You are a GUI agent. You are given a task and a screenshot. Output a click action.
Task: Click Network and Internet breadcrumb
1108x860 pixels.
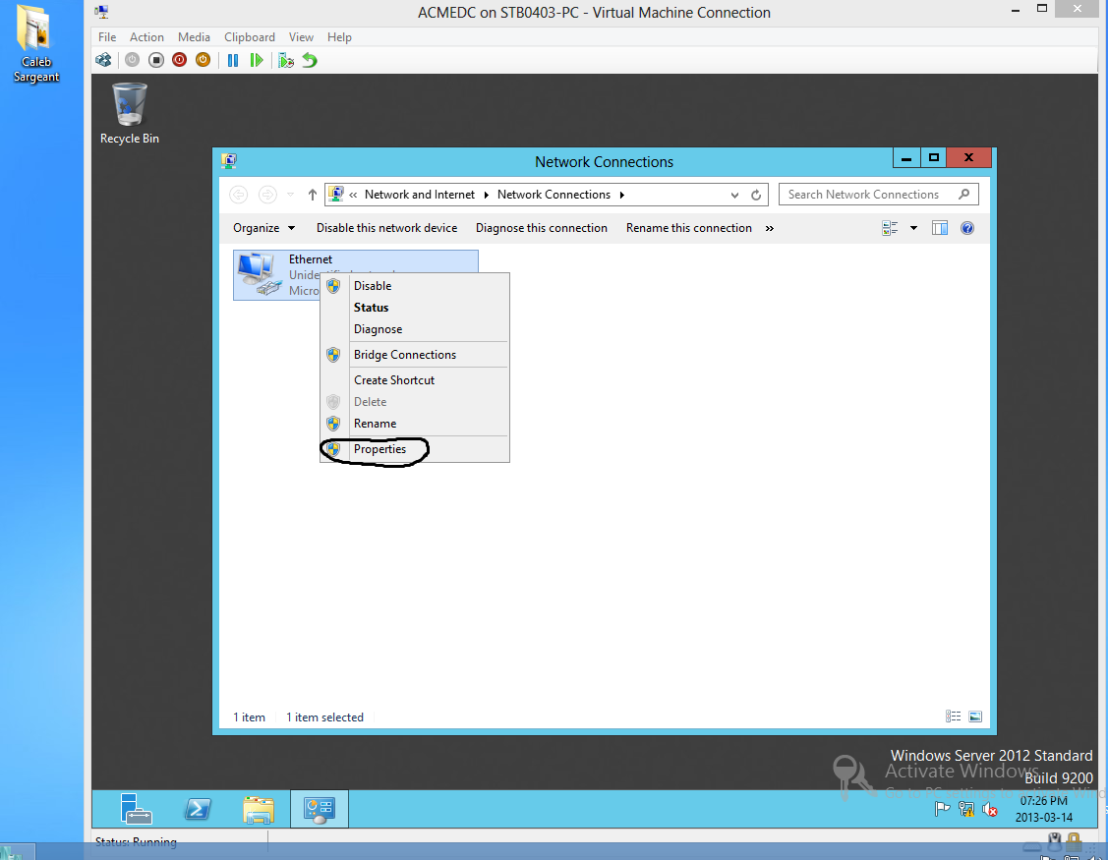[419, 195]
